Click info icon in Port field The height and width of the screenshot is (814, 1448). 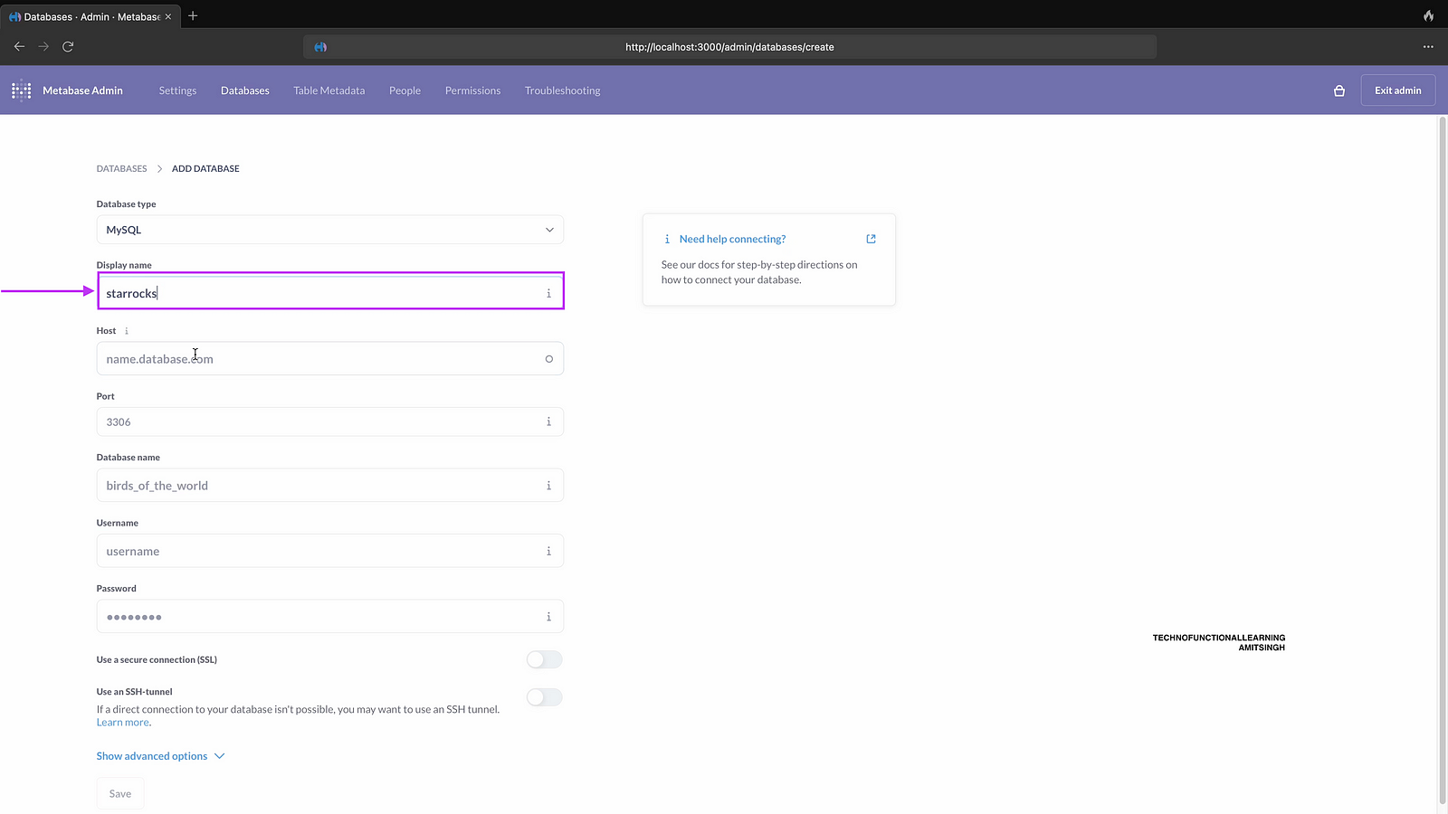coord(548,421)
